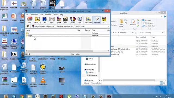Refresh the Modding folder view
This screenshot has width=174, height=98.
[136, 33]
